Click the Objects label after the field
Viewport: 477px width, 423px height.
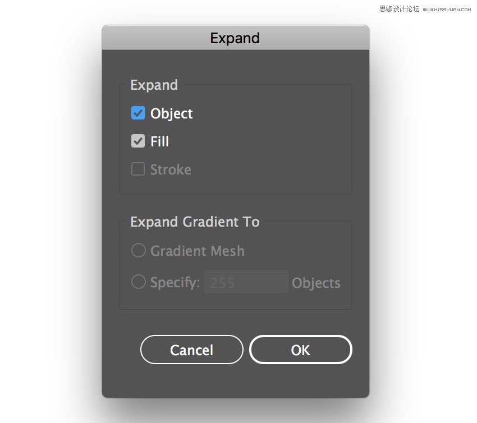[x=316, y=283]
